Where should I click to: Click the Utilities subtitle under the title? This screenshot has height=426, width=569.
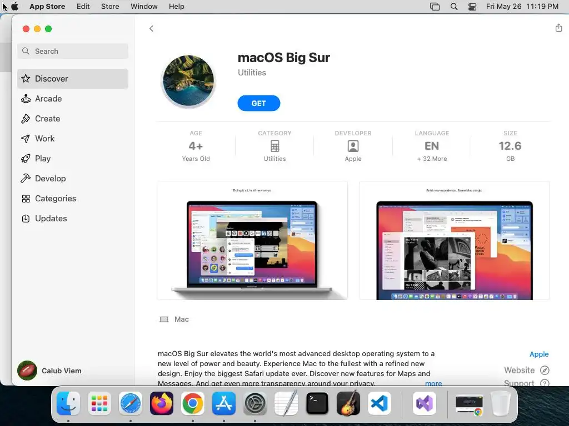[x=252, y=73]
